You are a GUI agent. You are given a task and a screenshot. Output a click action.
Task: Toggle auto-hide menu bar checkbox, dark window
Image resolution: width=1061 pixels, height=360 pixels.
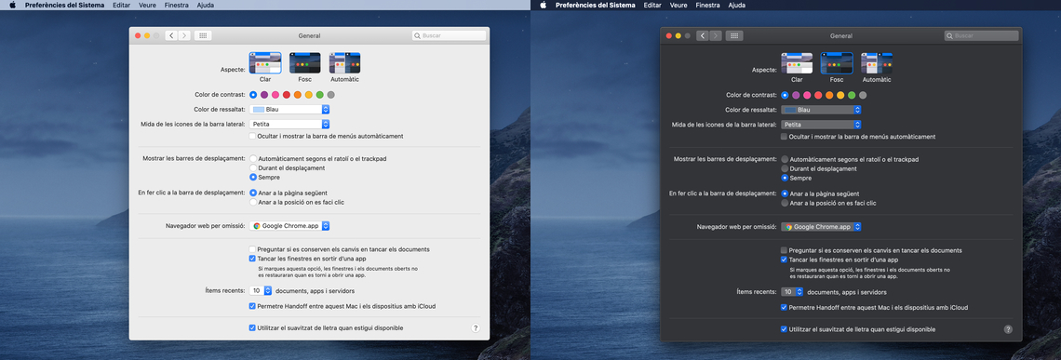[785, 137]
